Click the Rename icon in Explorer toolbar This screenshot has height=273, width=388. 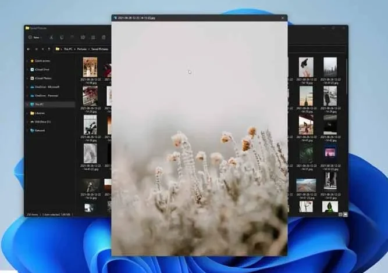(83, 37)
